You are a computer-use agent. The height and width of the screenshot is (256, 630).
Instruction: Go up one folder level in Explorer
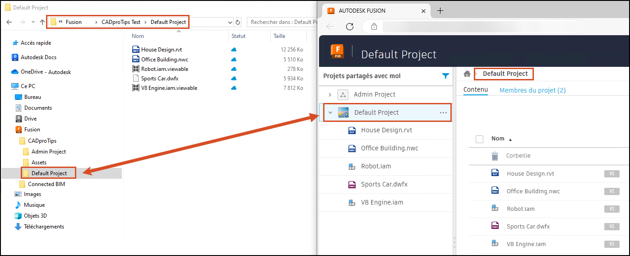point(42,22)
